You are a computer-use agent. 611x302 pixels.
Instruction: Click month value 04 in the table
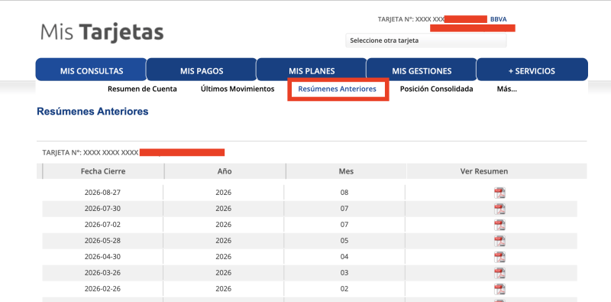click(344, 257)
